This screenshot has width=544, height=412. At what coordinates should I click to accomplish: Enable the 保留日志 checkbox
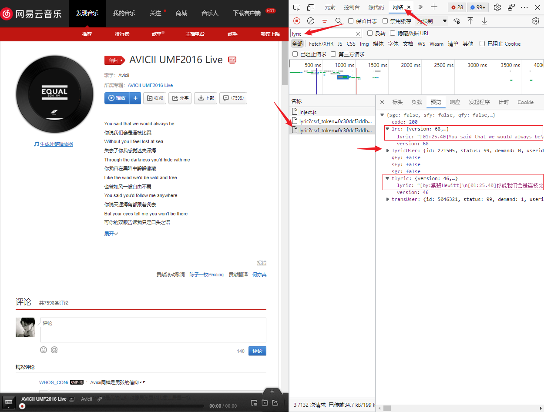pos(351,21)
